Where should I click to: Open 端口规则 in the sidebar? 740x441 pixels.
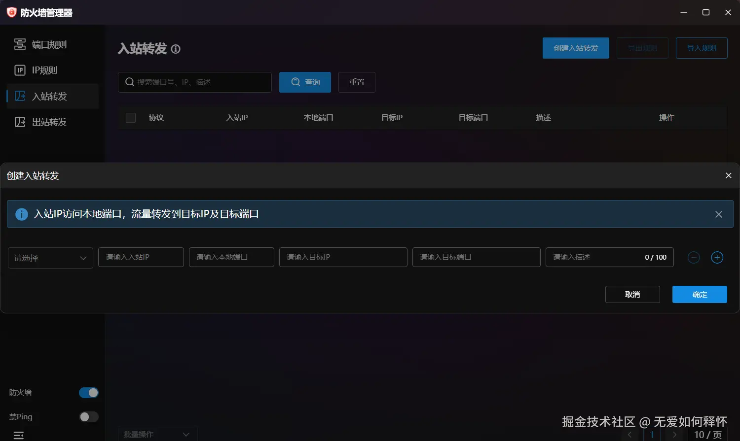(52, 44)
